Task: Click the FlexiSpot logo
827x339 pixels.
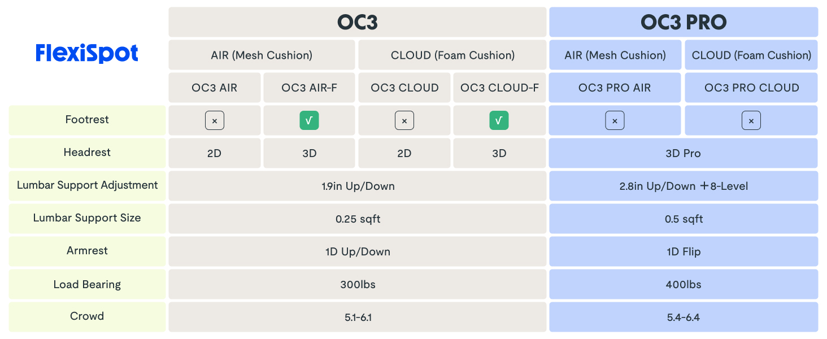Action: 87,54
